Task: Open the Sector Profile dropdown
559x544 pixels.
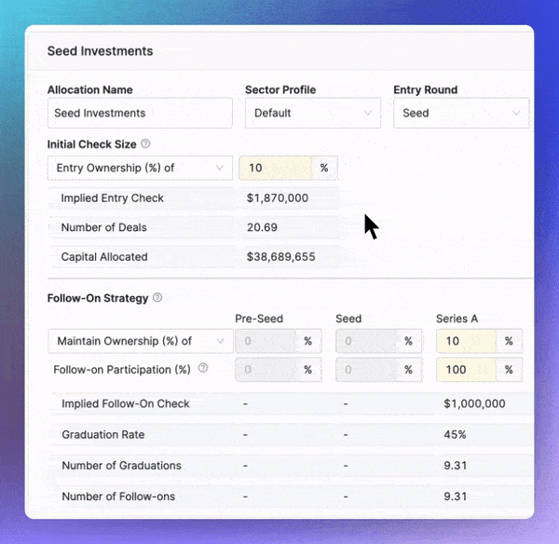Action: click(313, 113)
